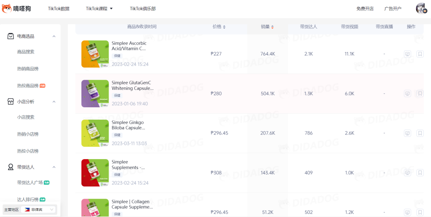431x217 pixels.
Task: Click the 764.4K sales value
Action: point(268,54)
